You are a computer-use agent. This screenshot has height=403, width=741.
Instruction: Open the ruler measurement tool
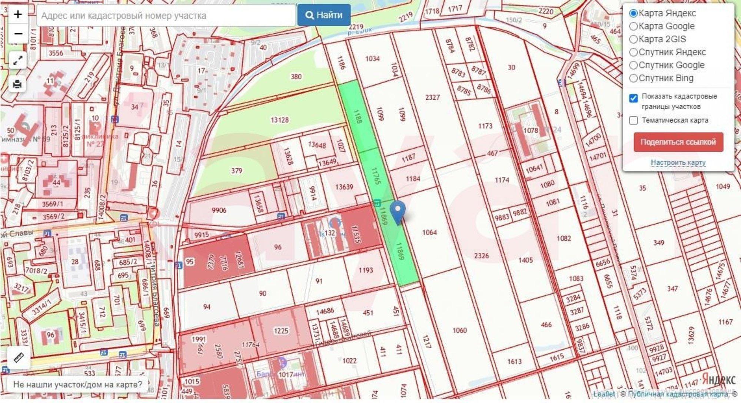click(19, 357)
